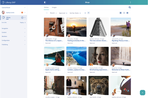The height and width of the screenshot is (98, 148).
Task: Click the add new entry plus button
Action: (x=142, y=93)
